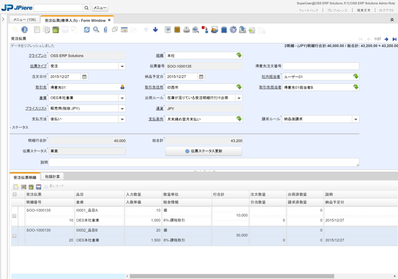Select the 受注伝票(標準入力) - Form Window tab
Viewport: 398px width, 279px height.
75,20
